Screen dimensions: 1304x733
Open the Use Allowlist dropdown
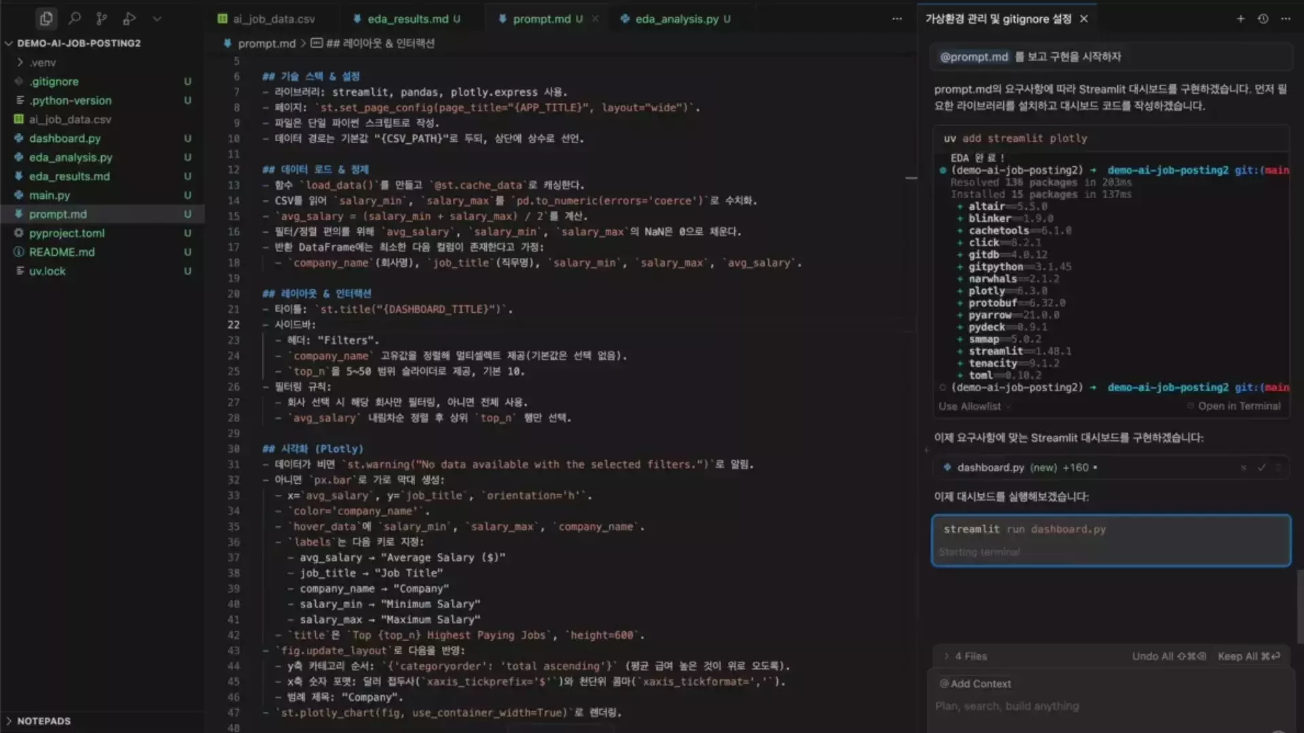click(974, 407)
